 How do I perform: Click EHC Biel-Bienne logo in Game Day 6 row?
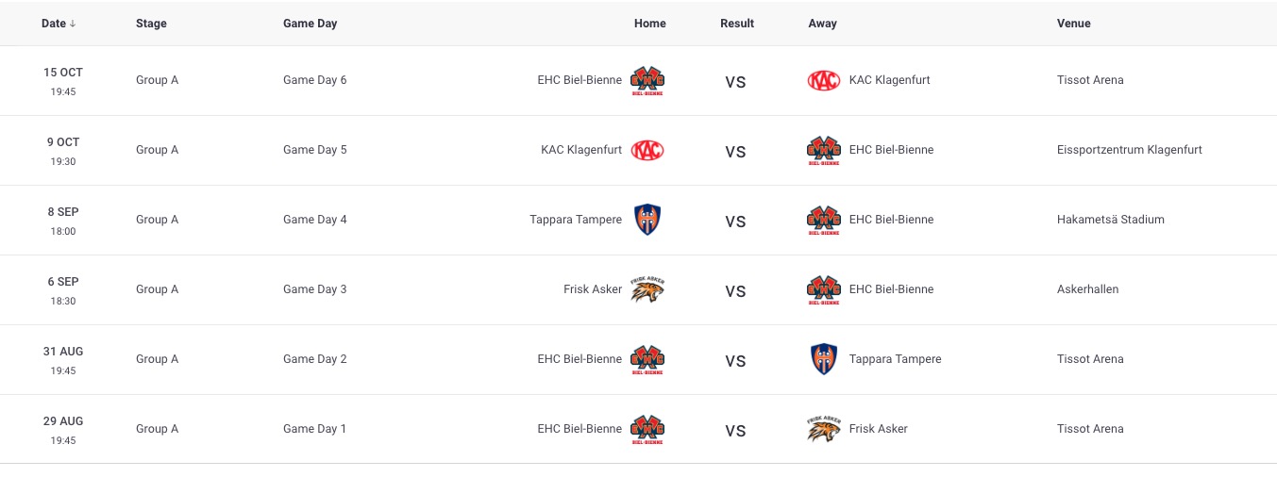pos(647,81)
